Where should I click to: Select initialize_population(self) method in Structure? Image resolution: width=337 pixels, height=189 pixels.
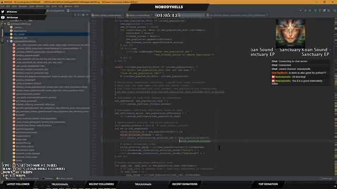click(26, 55)
